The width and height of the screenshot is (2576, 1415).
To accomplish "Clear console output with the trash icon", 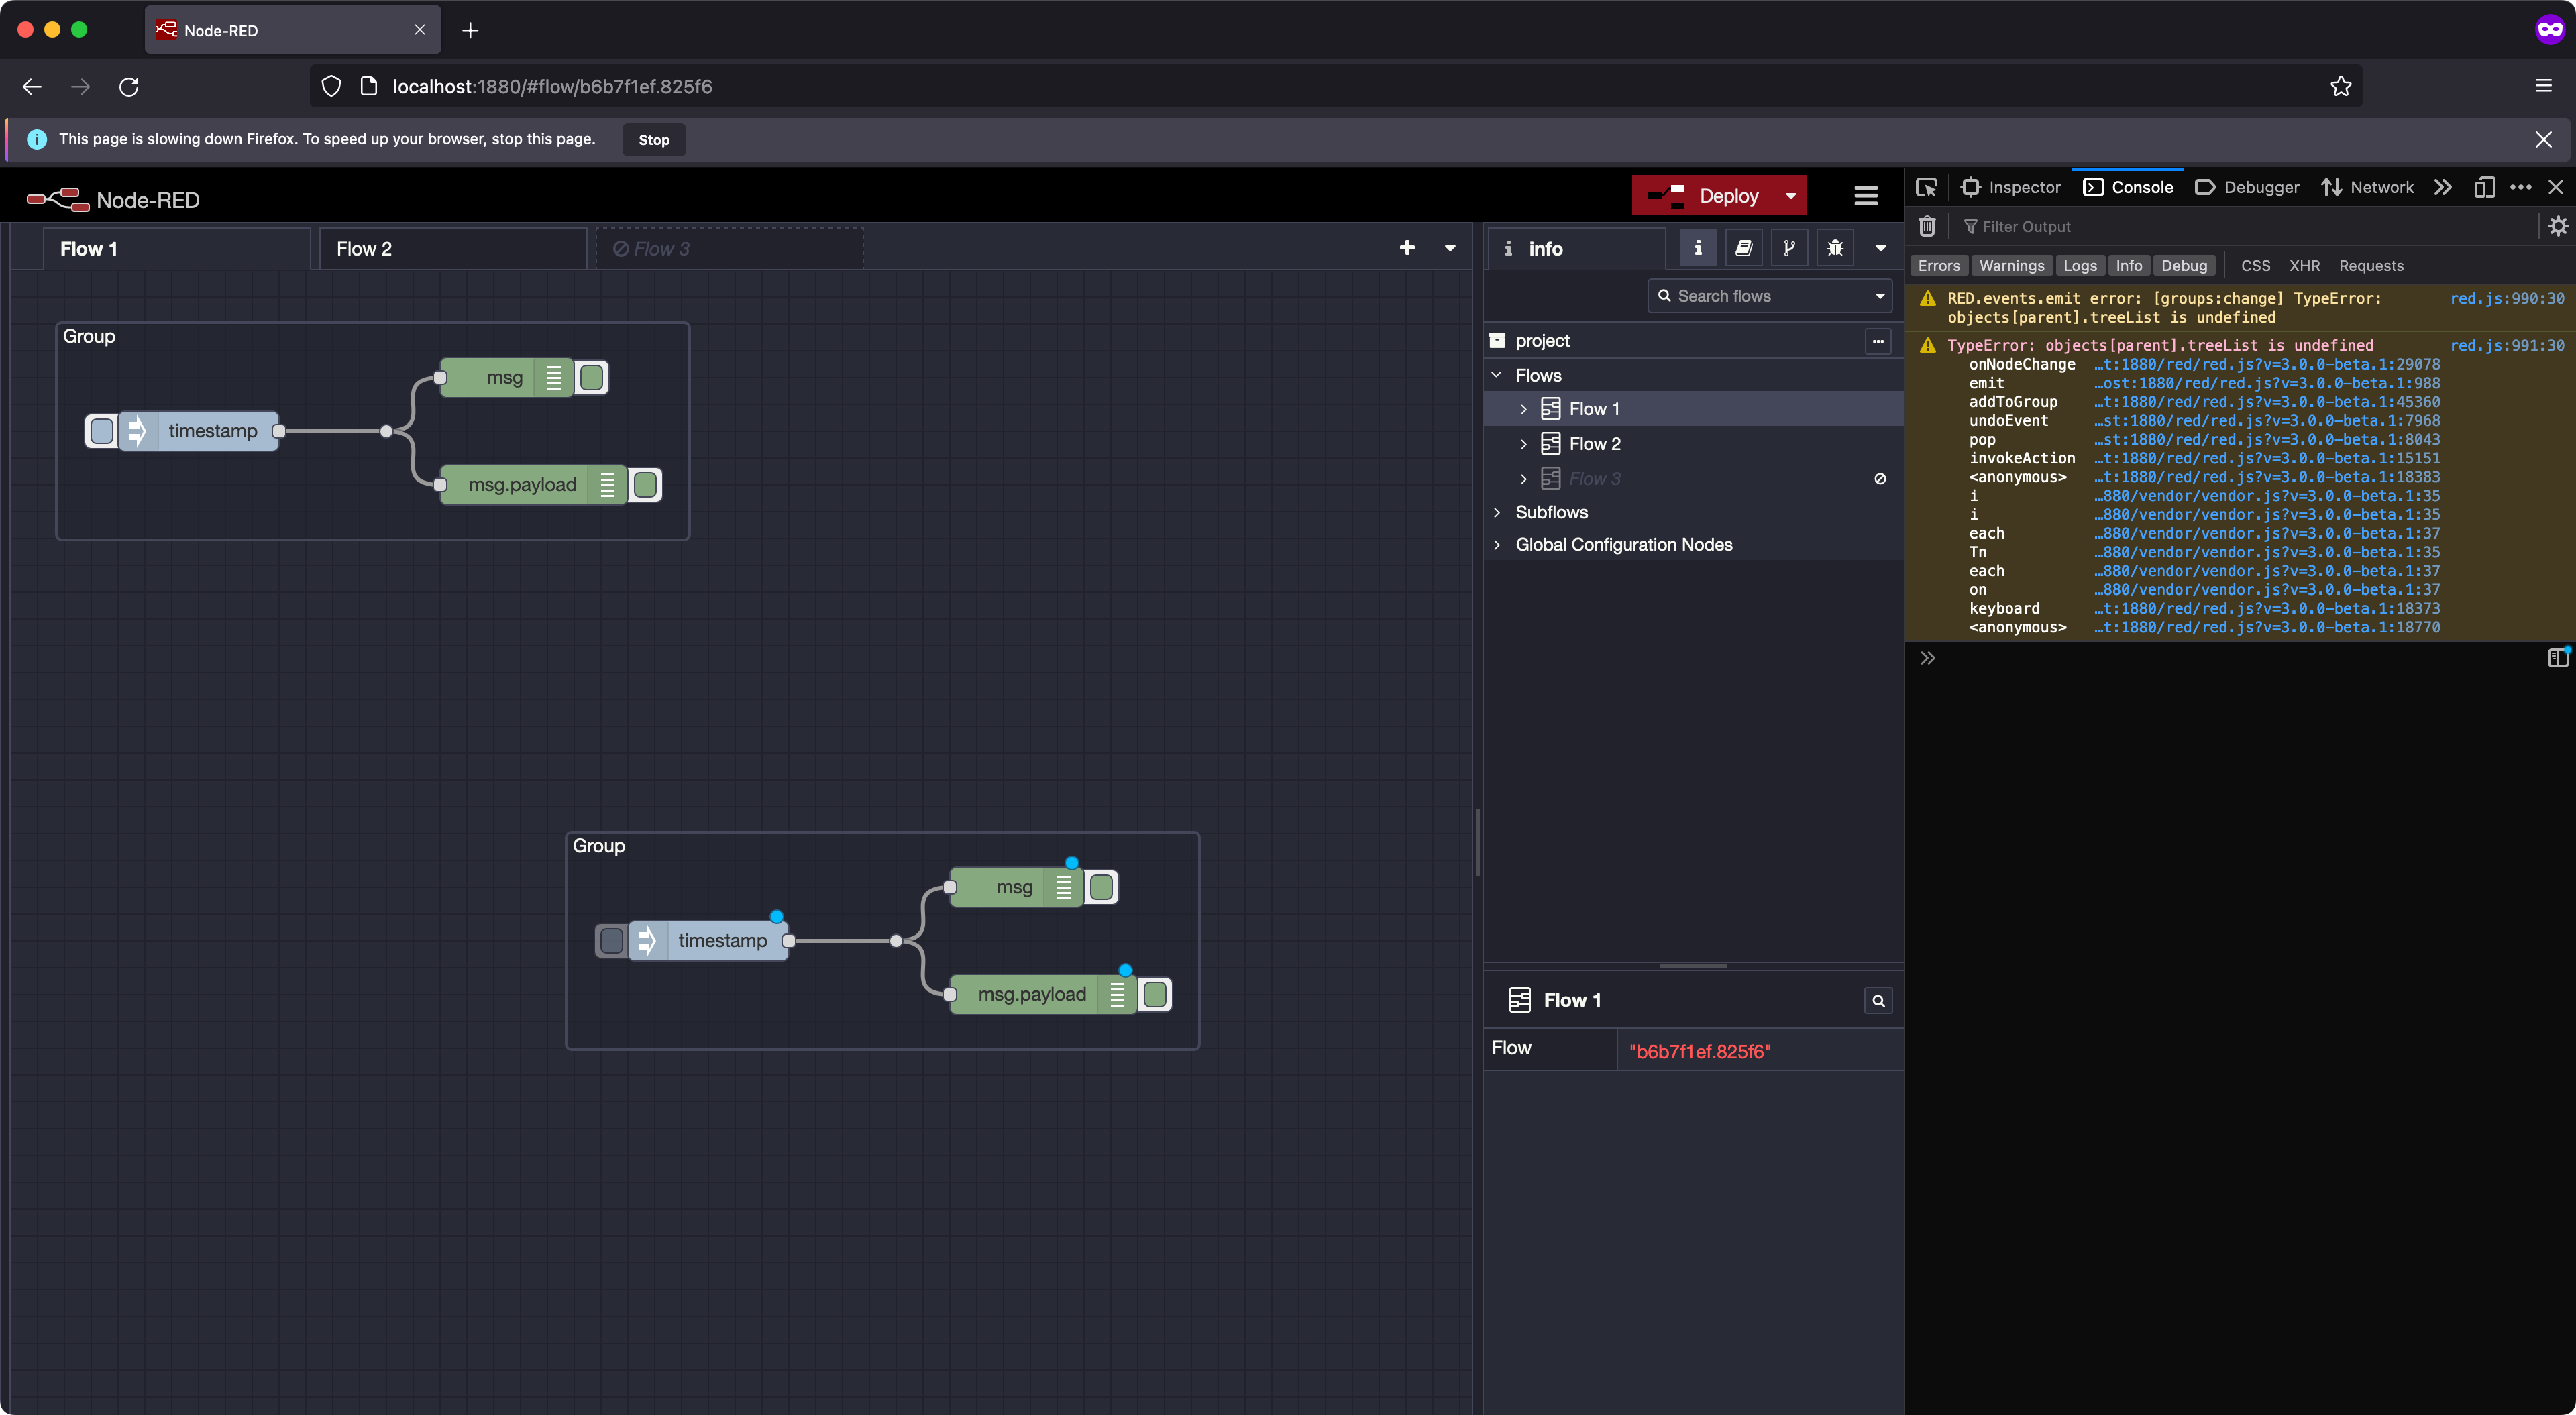I will [1927, 226].
